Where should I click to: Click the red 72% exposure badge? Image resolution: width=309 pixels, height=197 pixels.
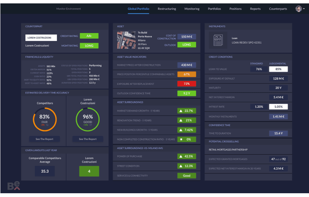click(186, 84)
